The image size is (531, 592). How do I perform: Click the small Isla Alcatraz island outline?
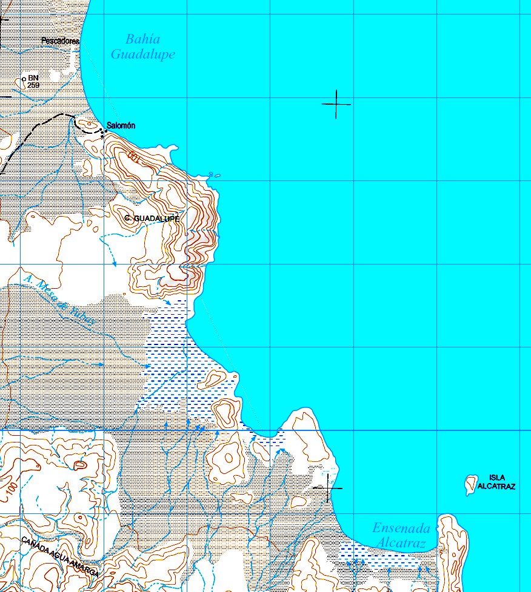(x=470, y=485)
